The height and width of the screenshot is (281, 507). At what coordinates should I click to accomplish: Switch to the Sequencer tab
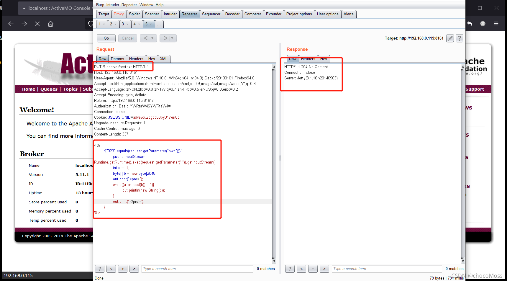[211, 14]
